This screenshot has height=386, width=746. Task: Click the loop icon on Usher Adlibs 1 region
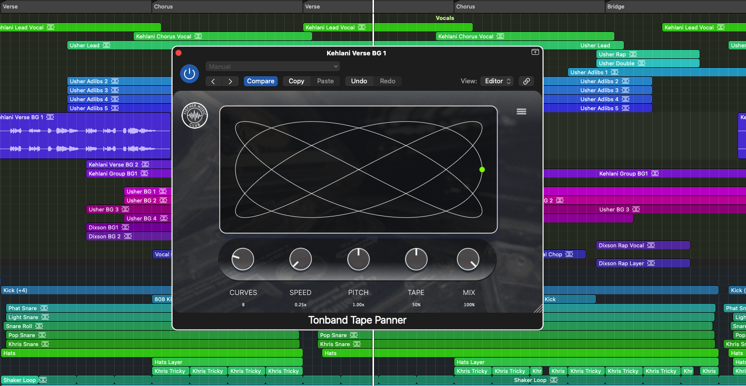coord(615,72)
